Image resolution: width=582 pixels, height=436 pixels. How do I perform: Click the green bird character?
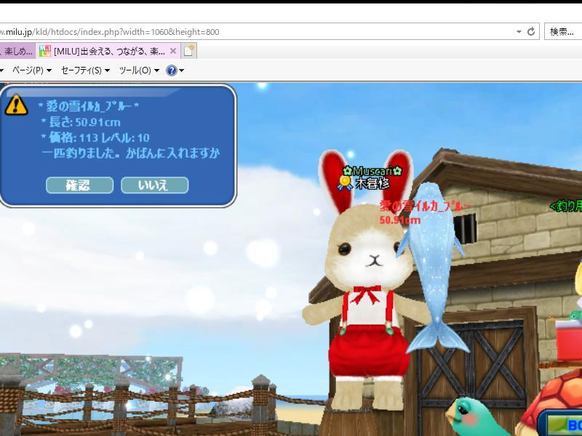[x=473, y=418]
